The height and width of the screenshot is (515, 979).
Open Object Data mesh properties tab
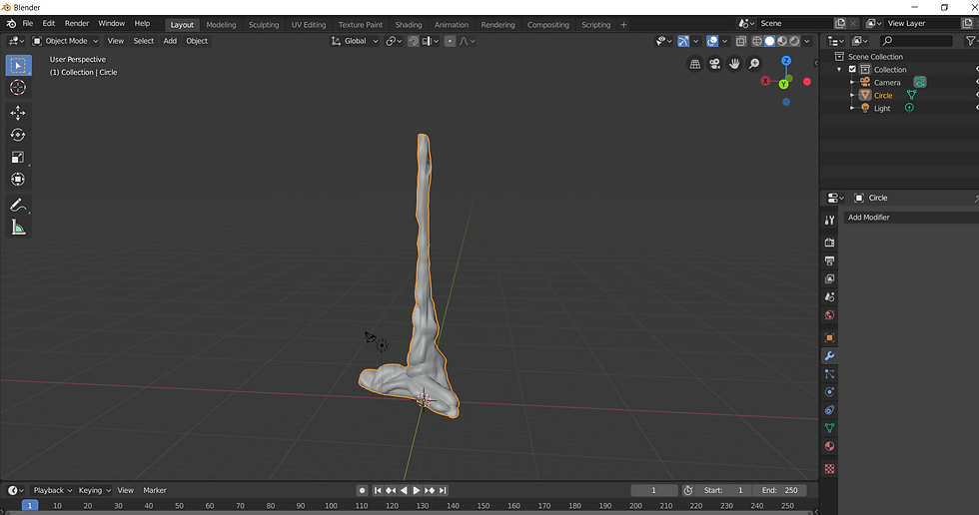coord(829,428)
